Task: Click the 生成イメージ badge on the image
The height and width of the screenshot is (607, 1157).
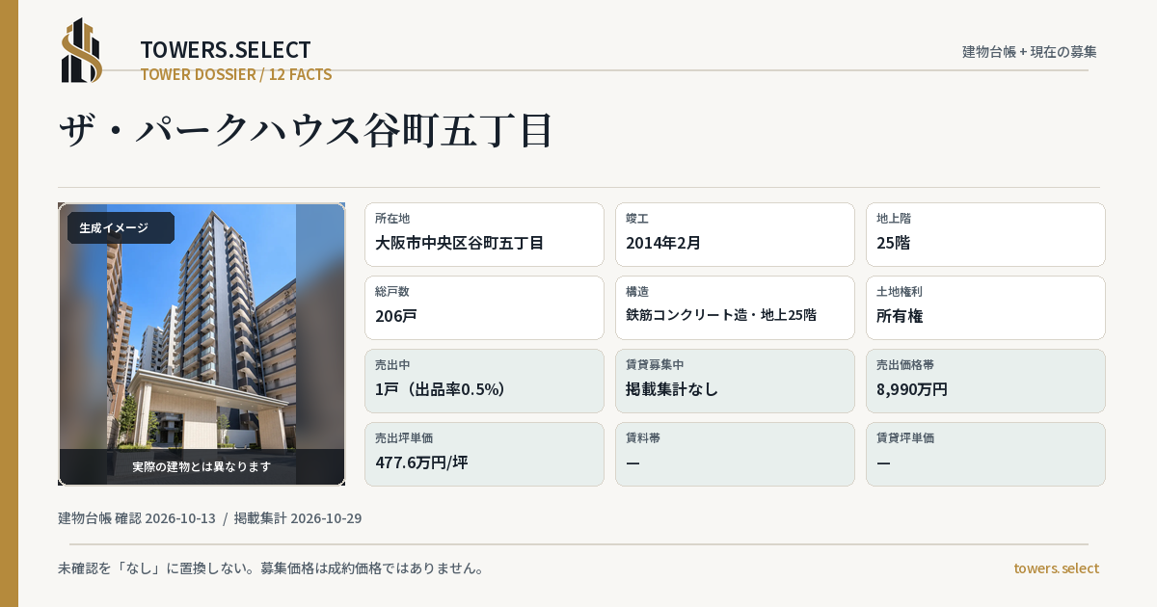Action: [121, 228]
